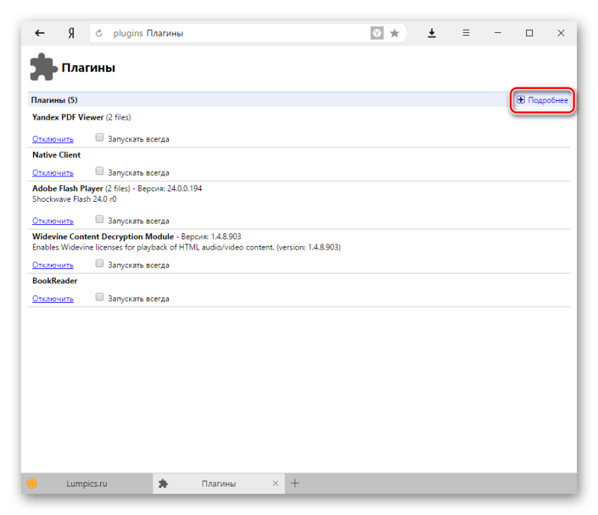598x515 pixels.
Task: Switch to the Lumpics.ru tab
Action: point(87,484)
